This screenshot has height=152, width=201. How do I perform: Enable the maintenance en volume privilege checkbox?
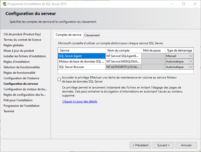click(59, 79)
